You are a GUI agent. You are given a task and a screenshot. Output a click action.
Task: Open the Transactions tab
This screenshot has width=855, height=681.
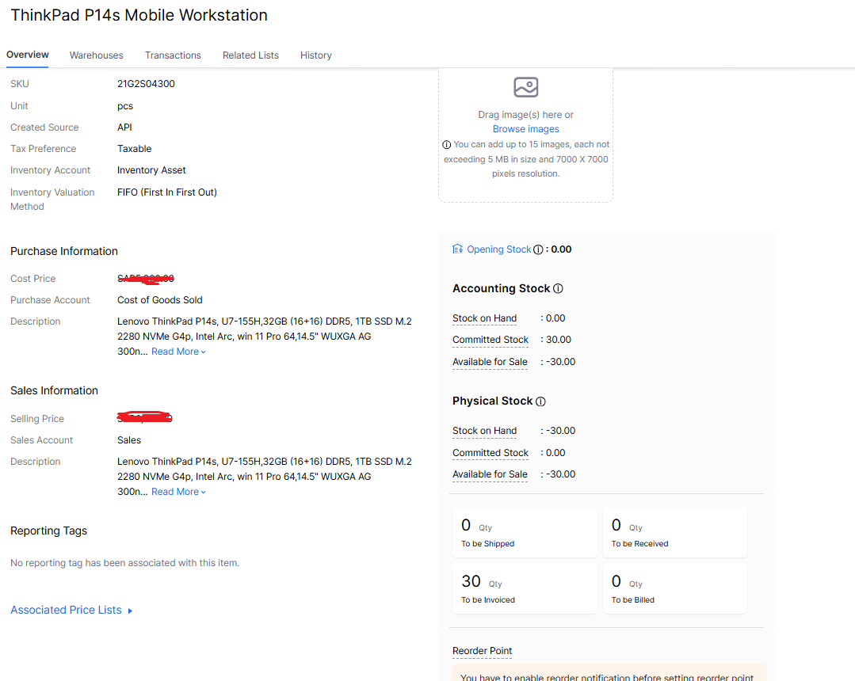pyautogui.click(x=173, y=55)
